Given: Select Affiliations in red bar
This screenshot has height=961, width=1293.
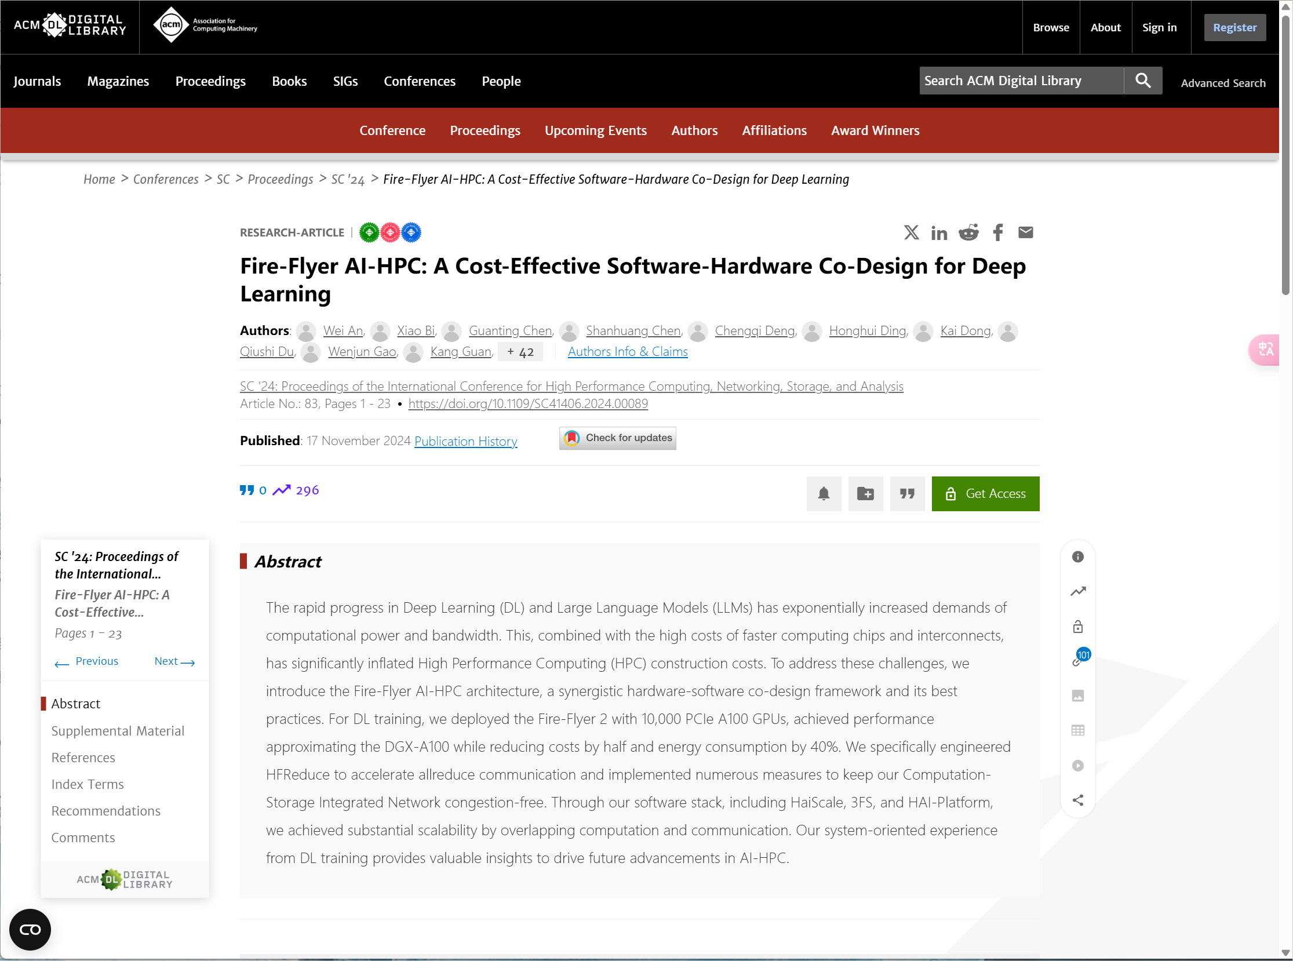Looking at the screenshot, I should pos(774,130).
